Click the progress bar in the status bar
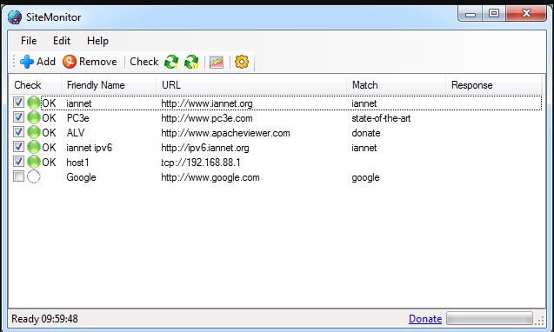 [x=490, y=318]
